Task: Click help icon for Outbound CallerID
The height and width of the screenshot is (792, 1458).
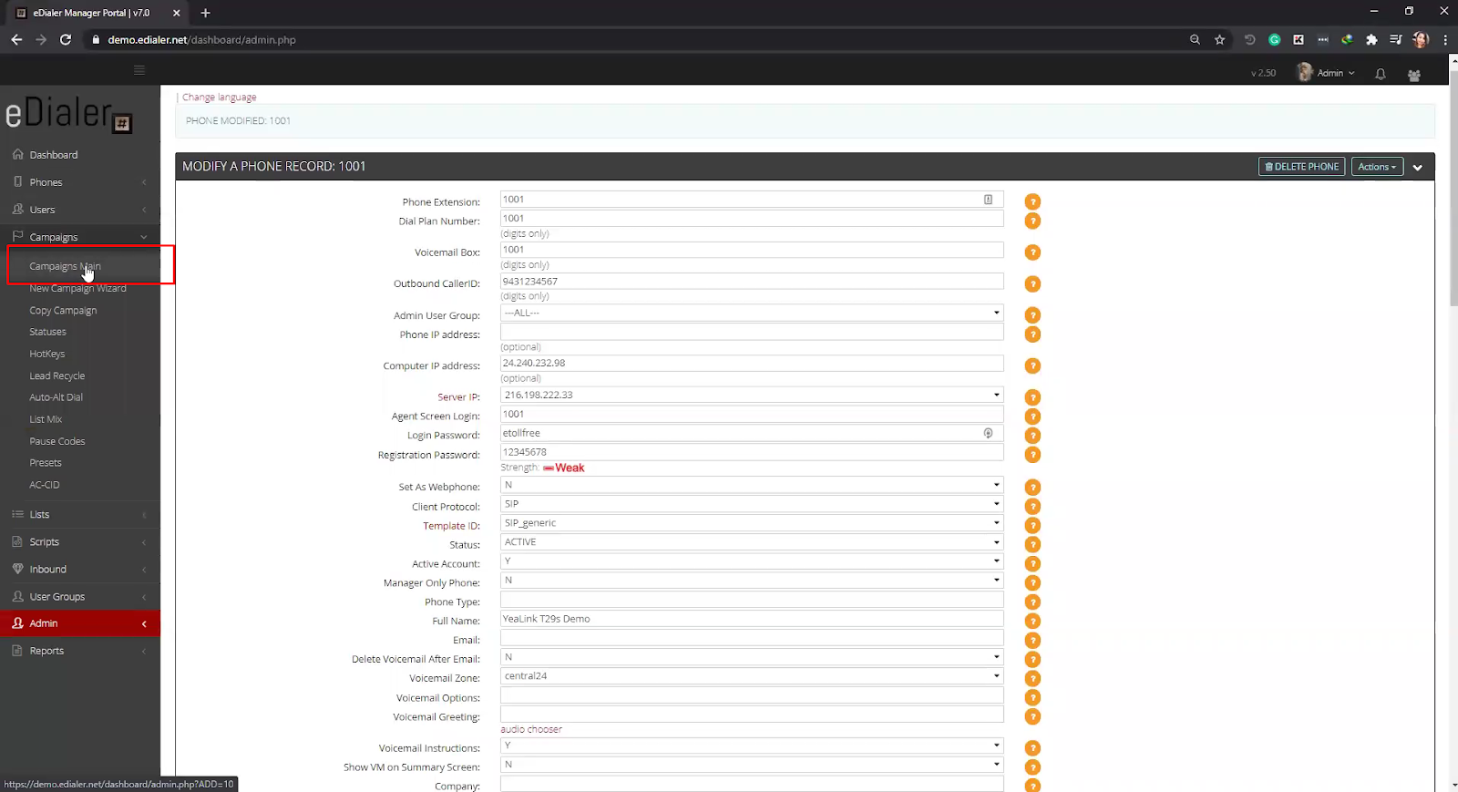Action: [1032, 284]
